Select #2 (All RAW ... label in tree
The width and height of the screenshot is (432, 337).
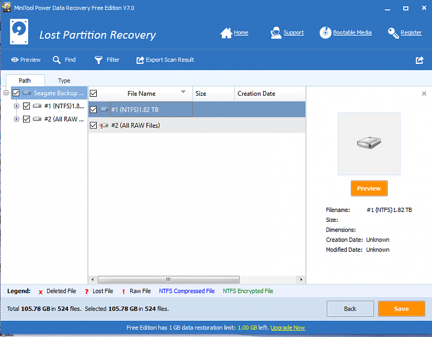[63, 119]
